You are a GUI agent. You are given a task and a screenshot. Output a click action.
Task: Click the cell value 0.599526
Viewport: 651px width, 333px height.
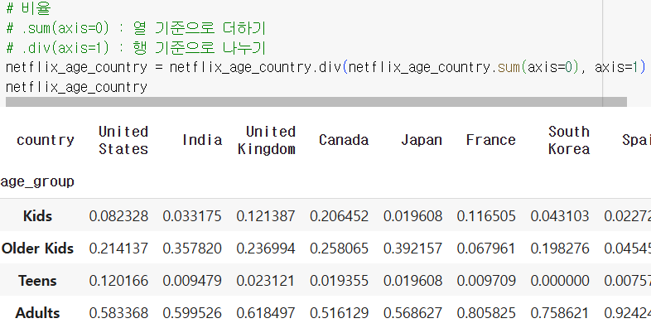(192, 312)
